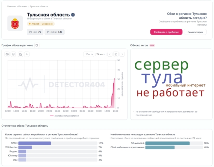Click the сутки: 149 counter chip
This screenshot has width=214, height=167.
coord(55,32)
